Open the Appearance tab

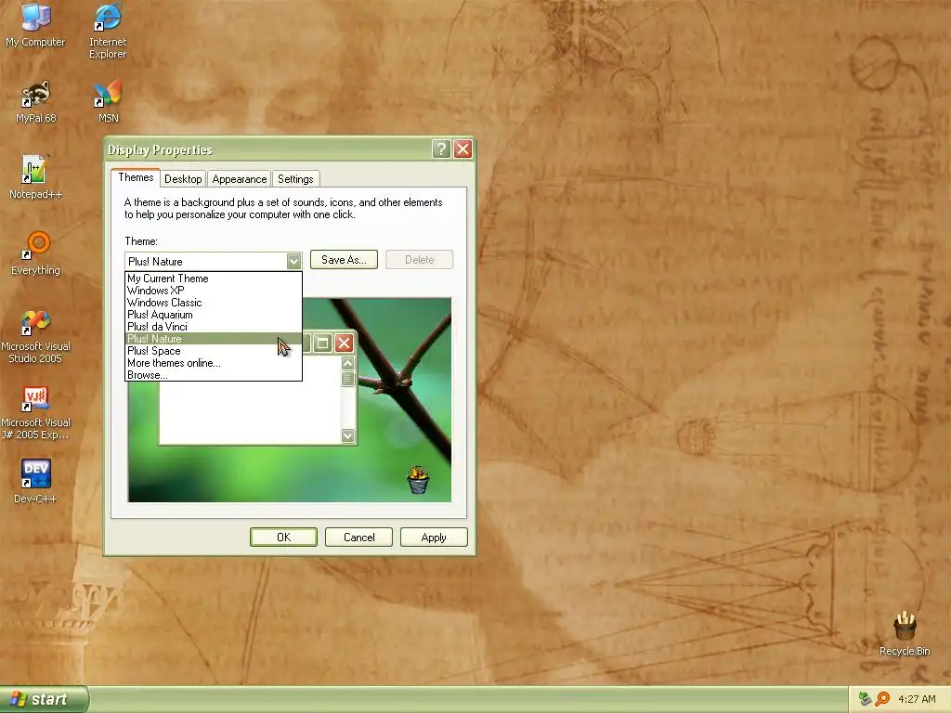(x=240, y=179)
